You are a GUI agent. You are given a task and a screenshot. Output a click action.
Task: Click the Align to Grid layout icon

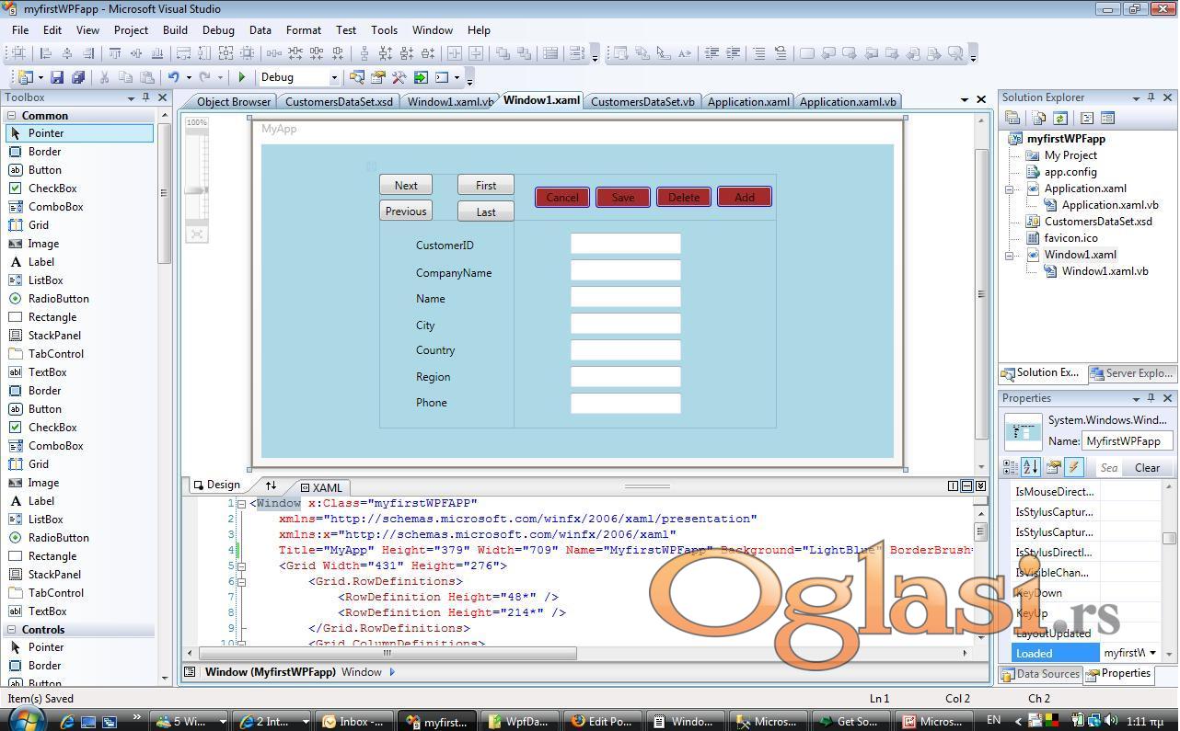(x=18, y=53)
